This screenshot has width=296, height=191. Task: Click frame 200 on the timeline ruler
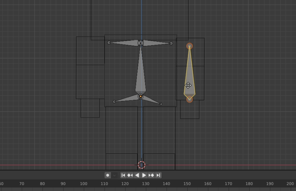(x=290, y=184)
